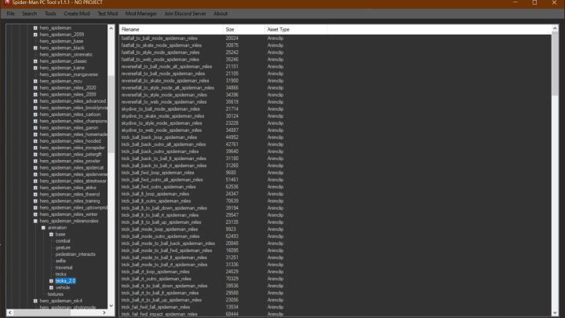
Task: Expand the hero_spiderman_miles_winter node
Action: 35,214
